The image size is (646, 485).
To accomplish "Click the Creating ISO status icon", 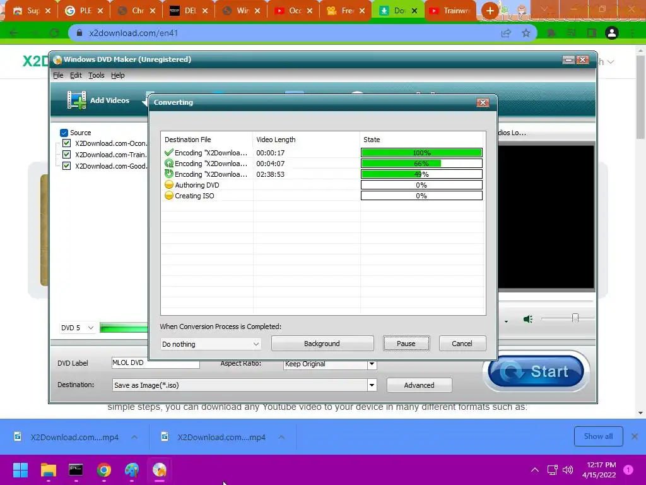I will (x=168, y=196).
